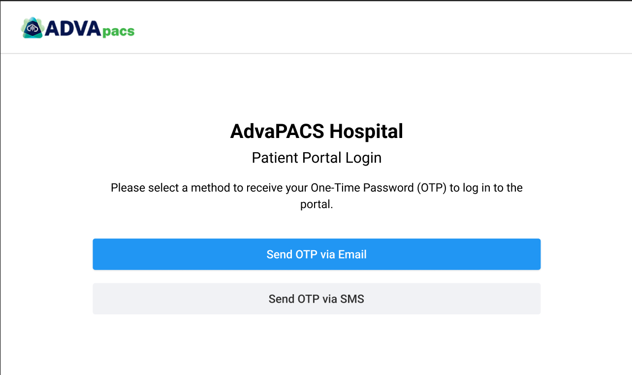Click the word 'Hospital' in the title
The image size is (632, 375).
(366, 132)
